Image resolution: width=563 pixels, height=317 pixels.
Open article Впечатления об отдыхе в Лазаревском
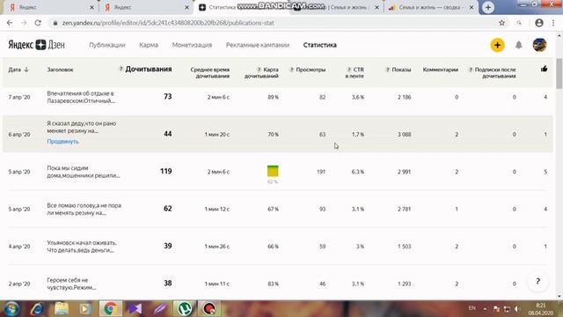(x=81, y=97)
